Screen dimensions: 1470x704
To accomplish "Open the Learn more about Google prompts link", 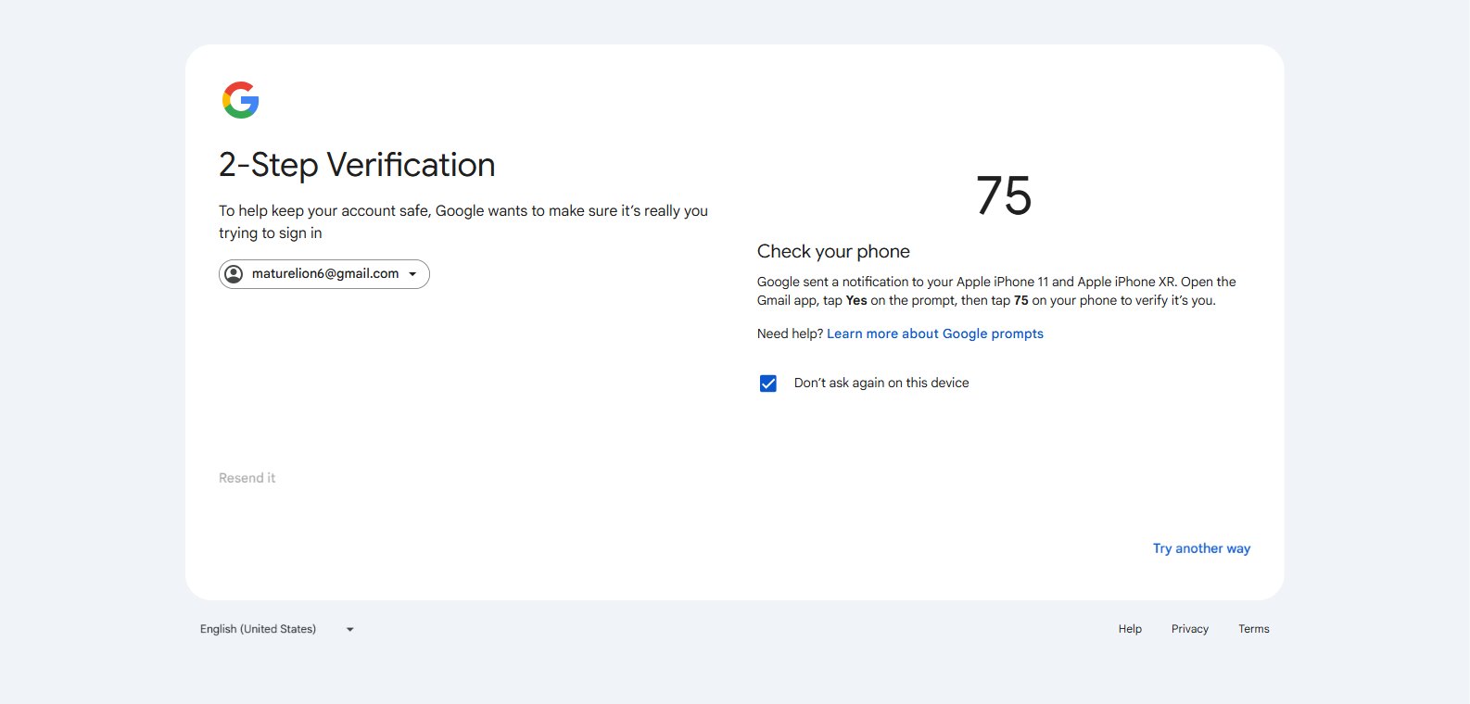I will [934, 333].
